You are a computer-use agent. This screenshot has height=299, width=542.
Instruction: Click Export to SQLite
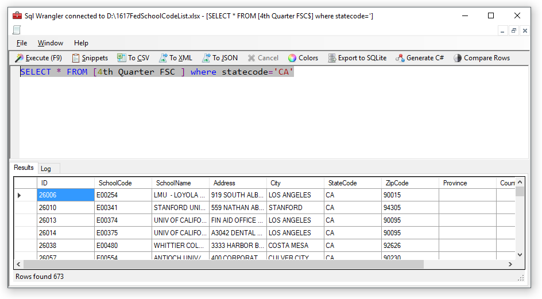tap(357, 58)
